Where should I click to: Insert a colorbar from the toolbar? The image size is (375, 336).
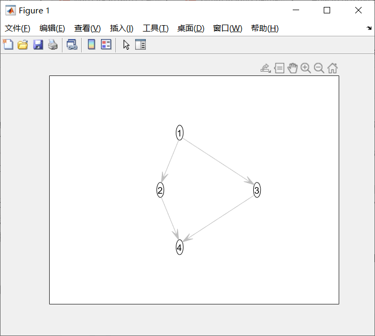pyautogui.click(x=91, y=44)
